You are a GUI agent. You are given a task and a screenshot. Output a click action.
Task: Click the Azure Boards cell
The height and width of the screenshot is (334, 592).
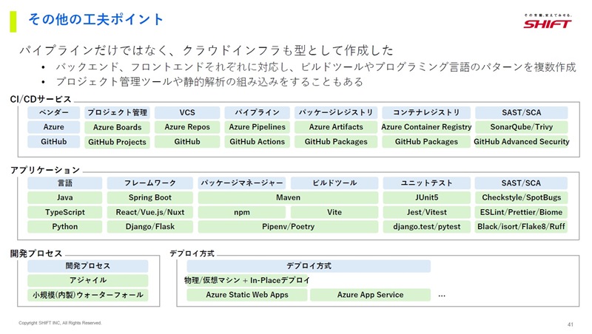tap(117, 127)
